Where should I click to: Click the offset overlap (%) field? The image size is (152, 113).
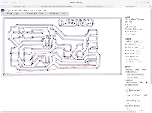tap(128, 103)
